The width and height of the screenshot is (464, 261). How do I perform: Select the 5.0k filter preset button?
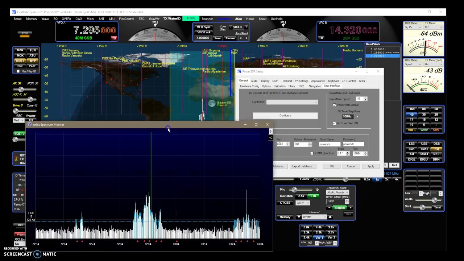tap(307, 227)
